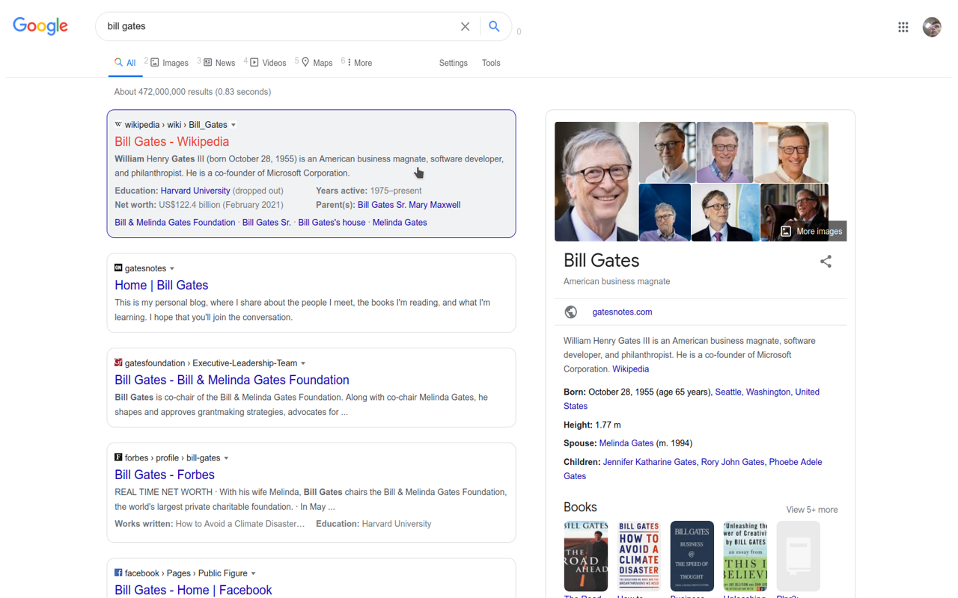Click the globe icon next to gatesnotes.com
This screenshot has height=598, width=958.
coord(571,312)
